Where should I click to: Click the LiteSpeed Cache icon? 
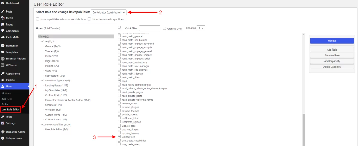pos(3,132)
